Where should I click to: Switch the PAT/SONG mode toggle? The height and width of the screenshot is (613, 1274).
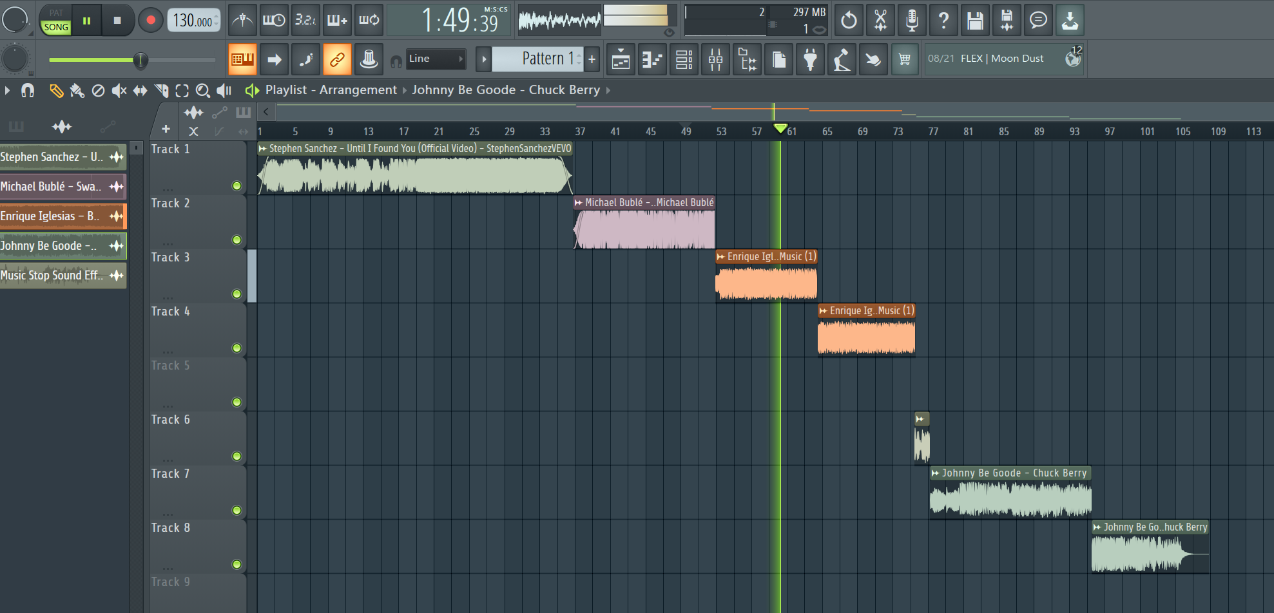tap(56, 20)
